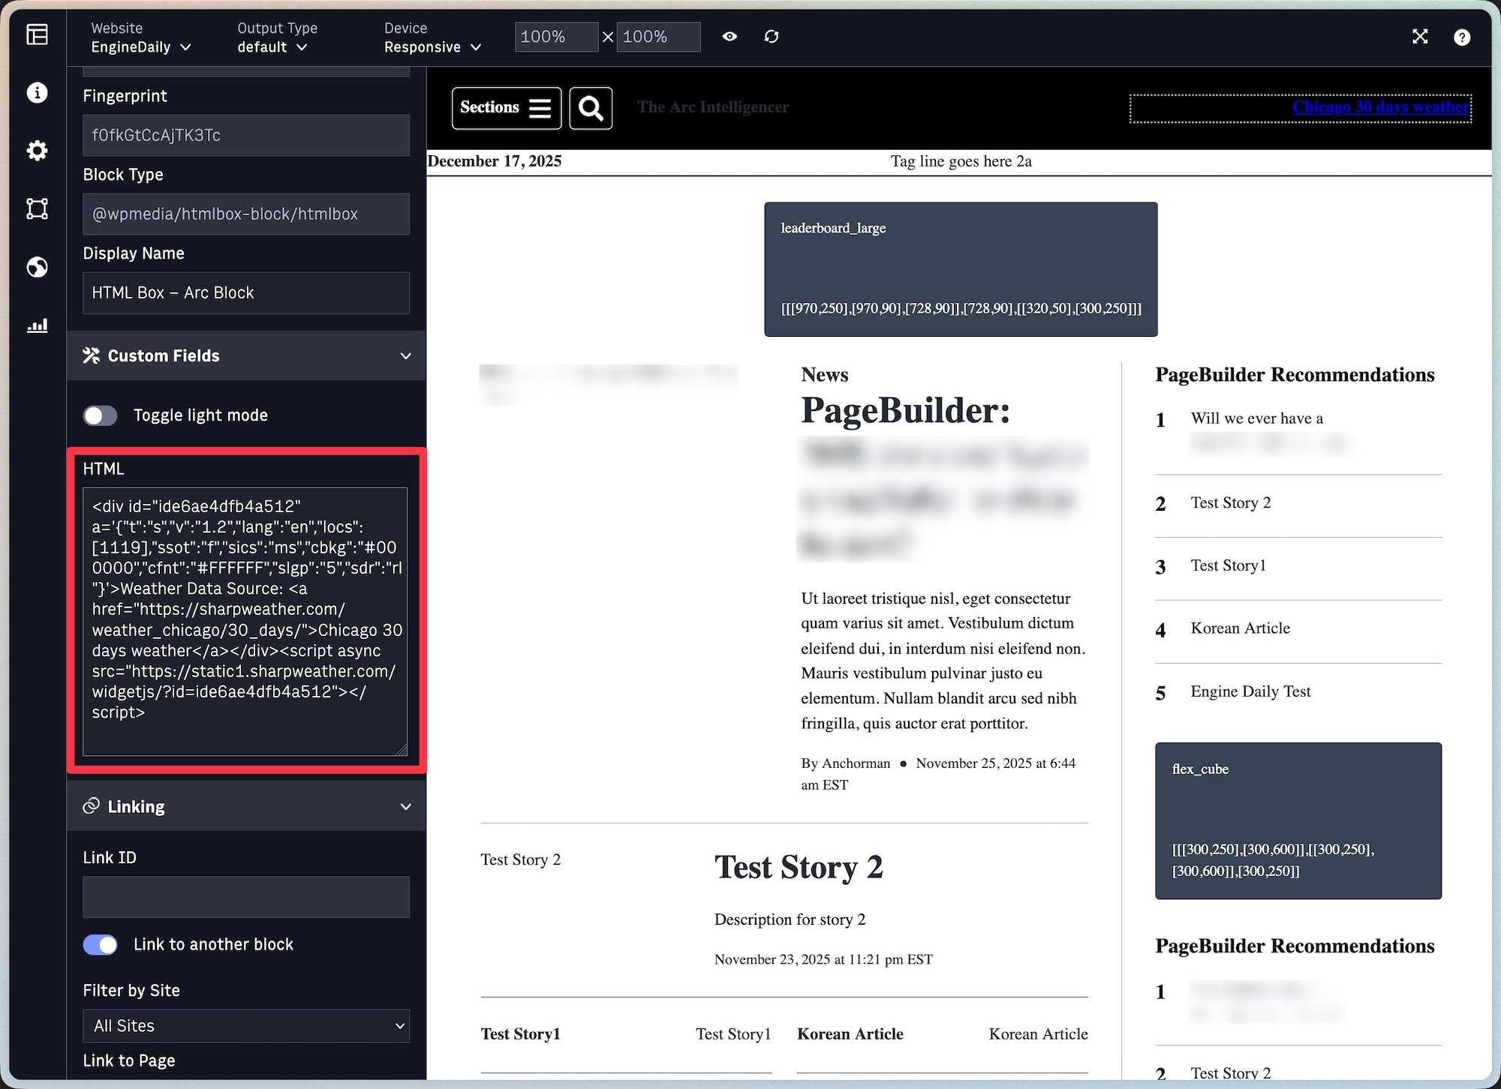
Task: Toggle the preview eye icon
Action: point(729,37)
